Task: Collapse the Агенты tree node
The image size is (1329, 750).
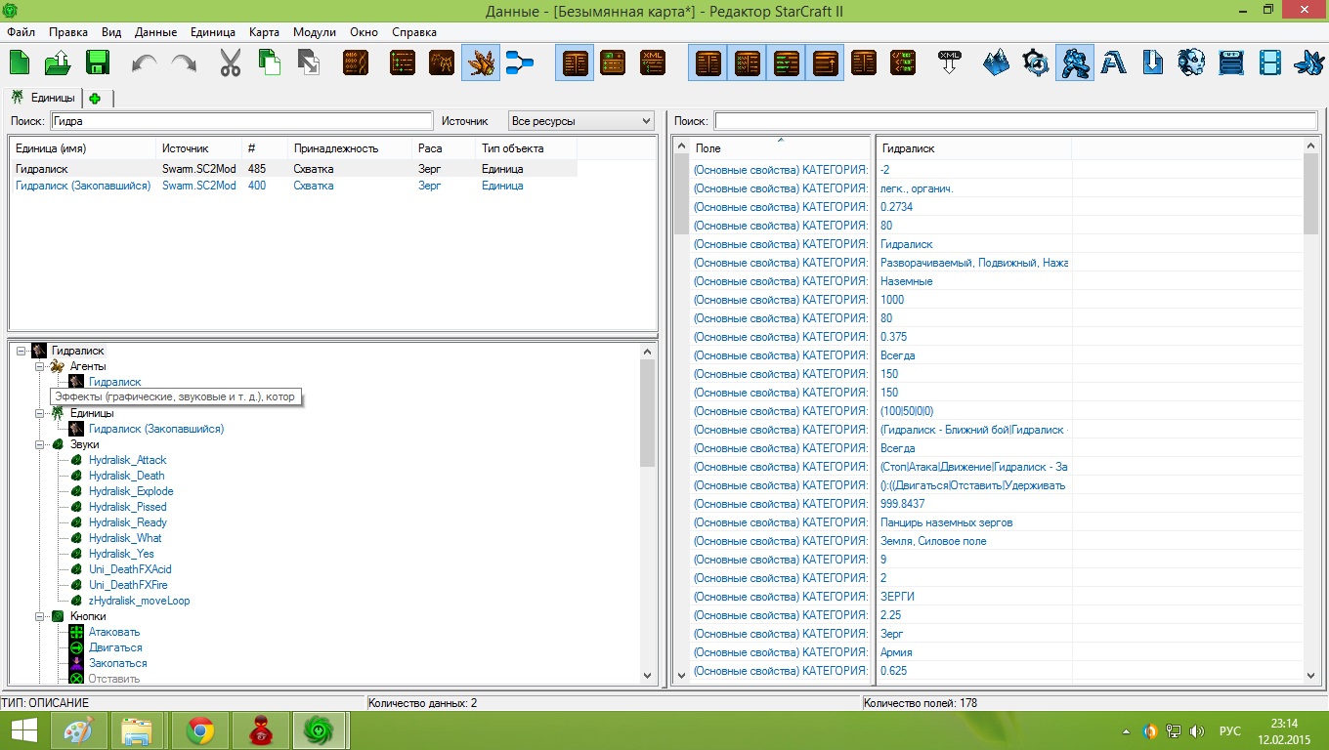Action: 40,366
